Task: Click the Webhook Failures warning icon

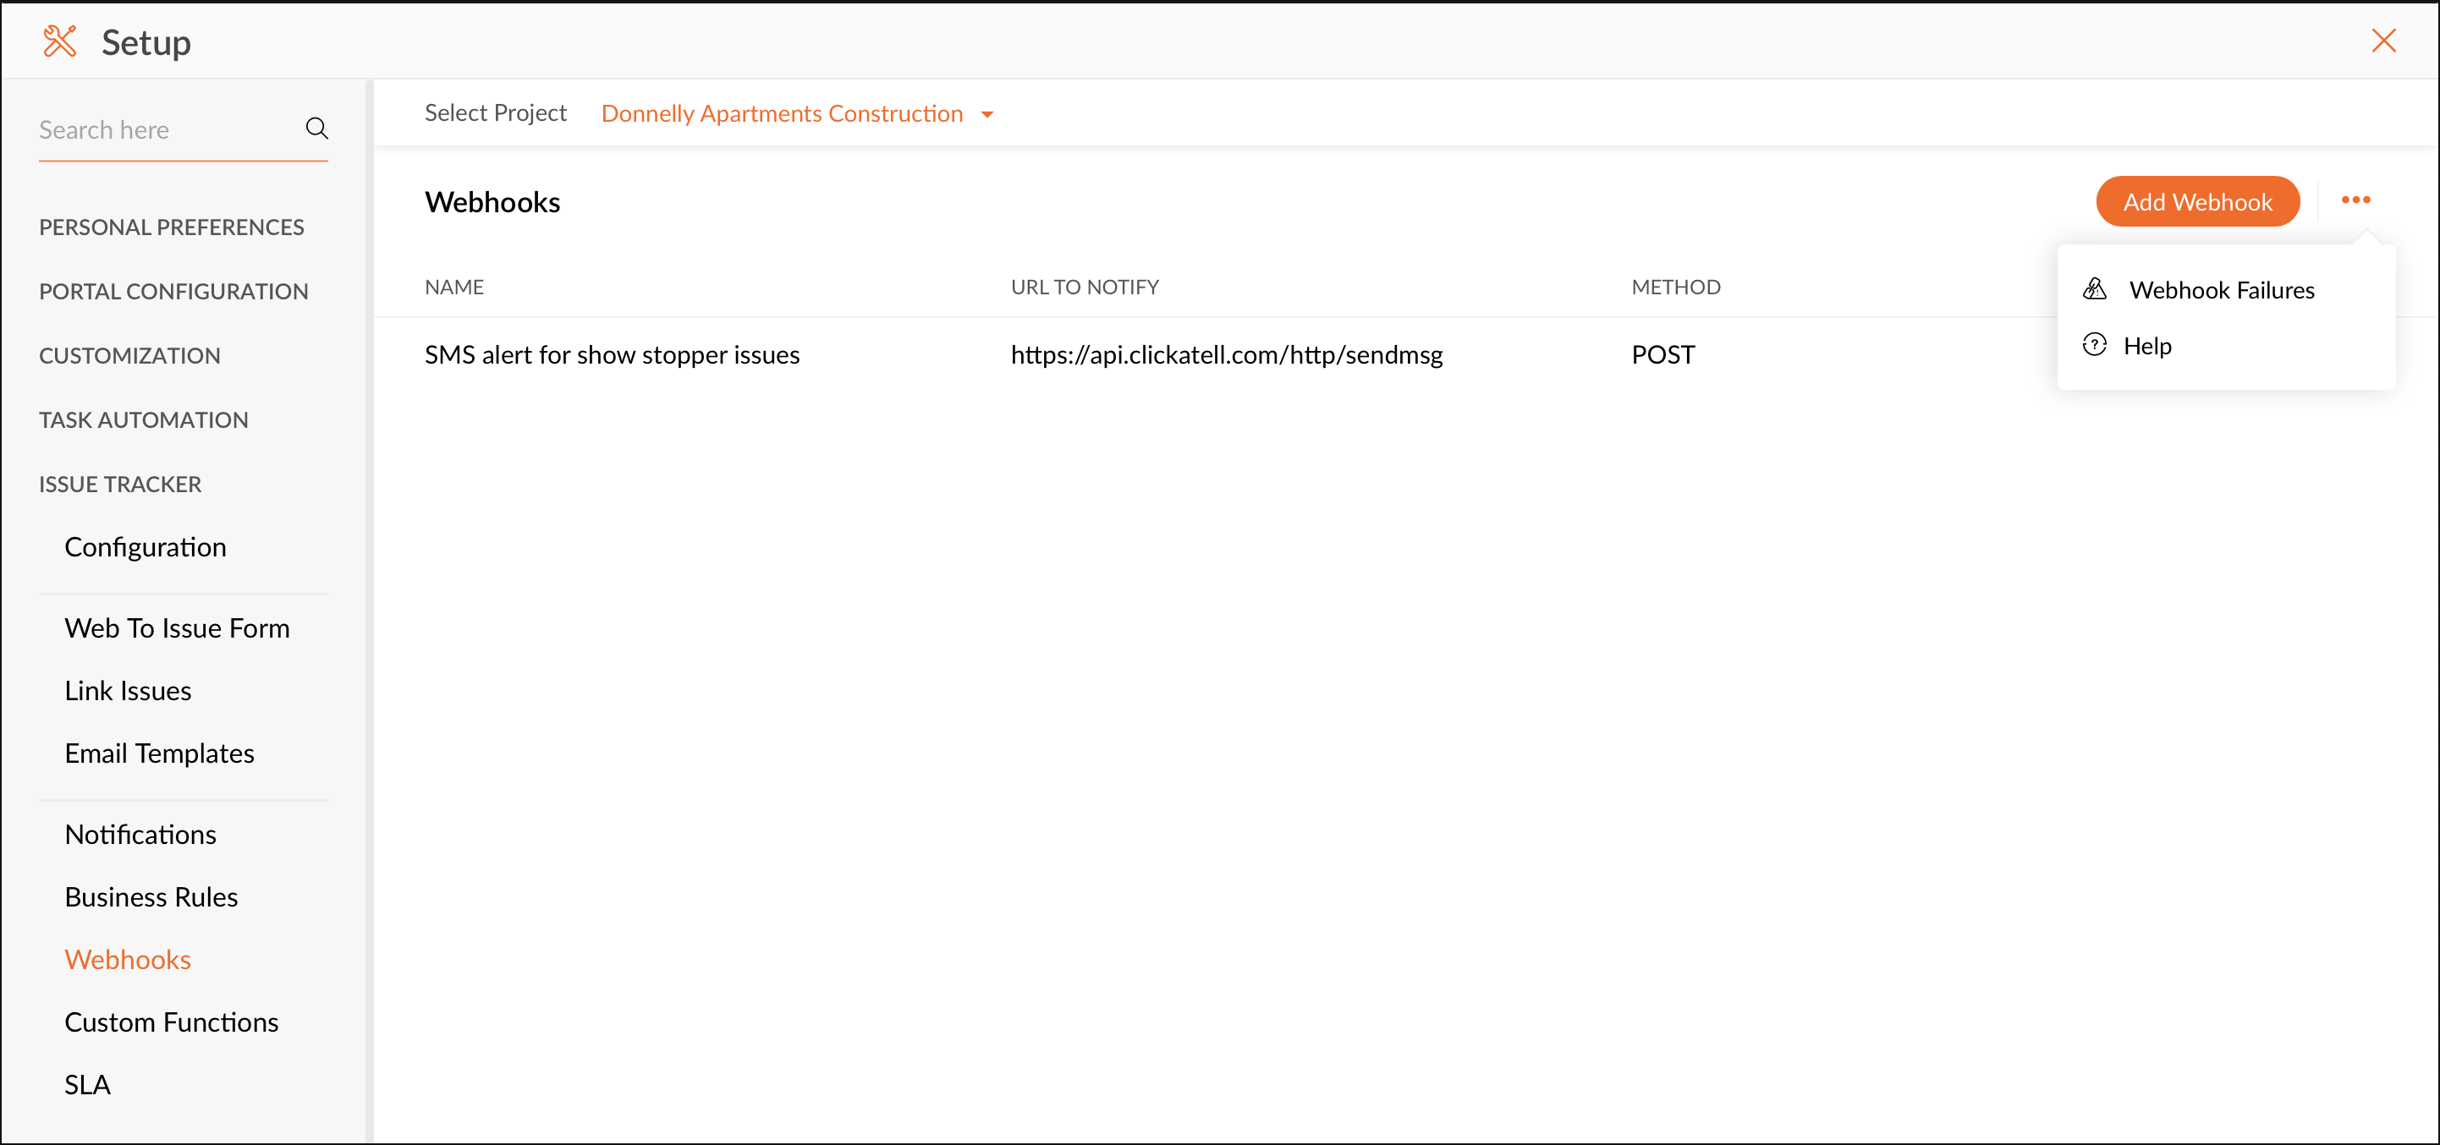Action: [x=2094, y=289]
